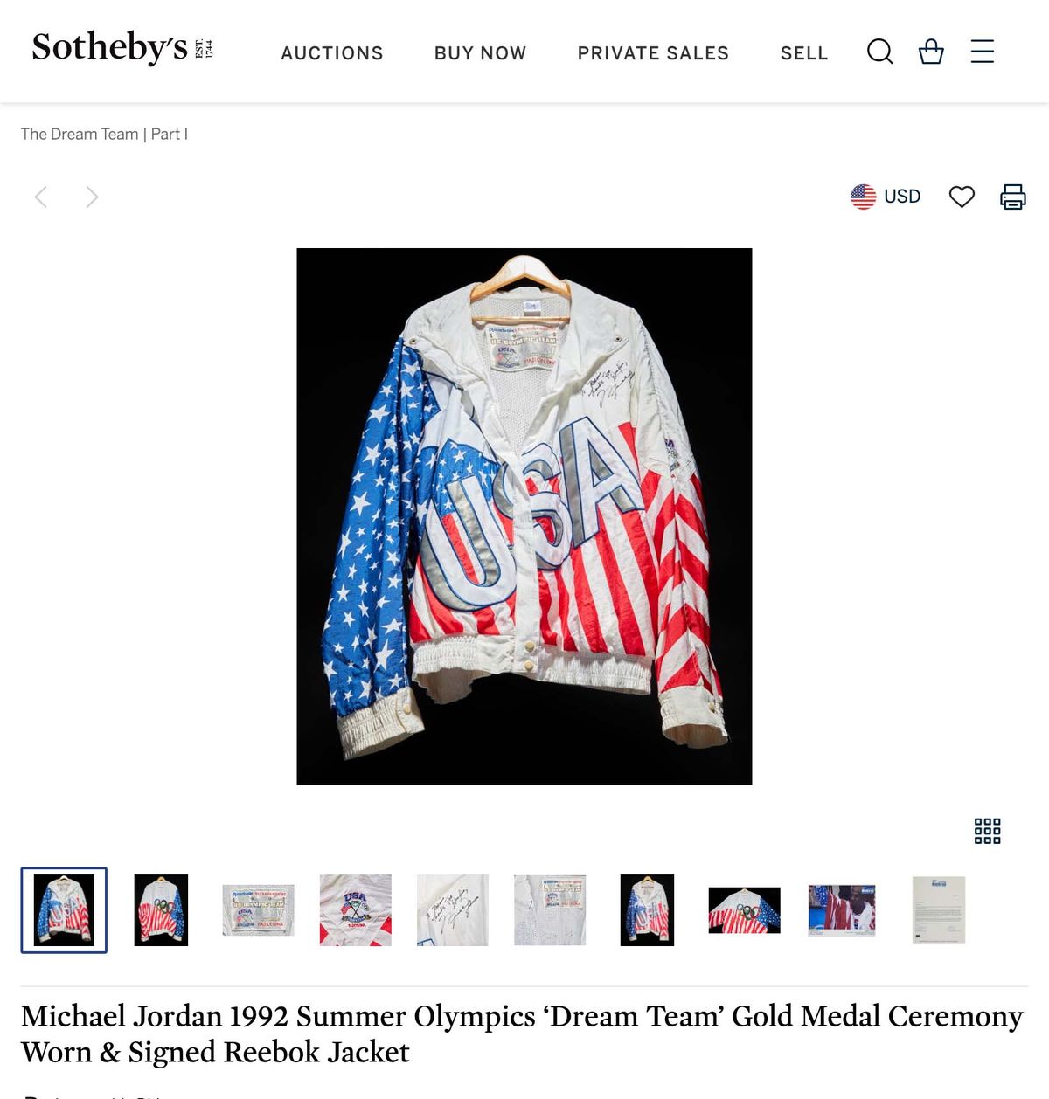Open the shopping basket icon
The image size is (1049, 1099).
(x=931, y=52)
